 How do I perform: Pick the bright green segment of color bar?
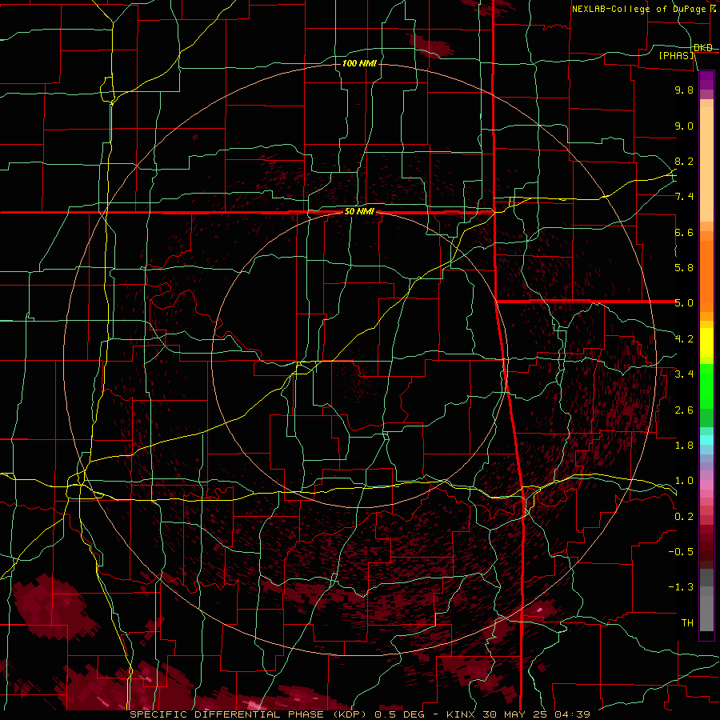click(x=706, y=386)
